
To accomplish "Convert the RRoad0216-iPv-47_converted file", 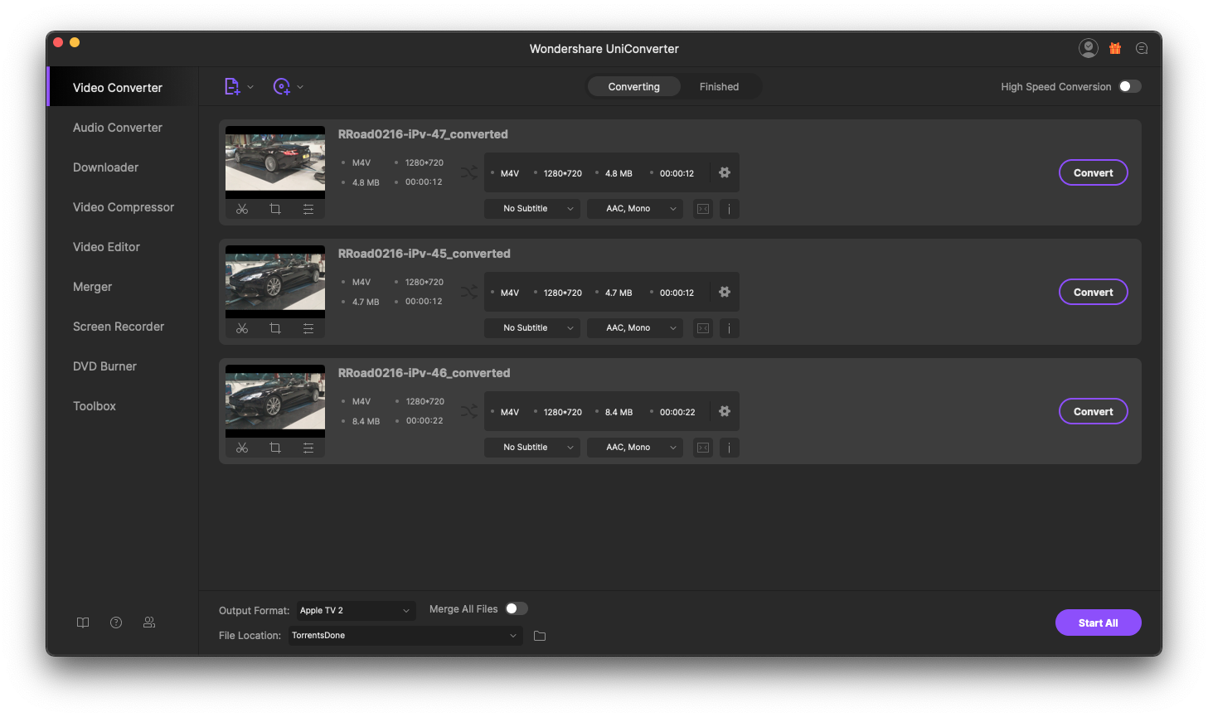I will pyautogui.click(x=1094, y=172).
